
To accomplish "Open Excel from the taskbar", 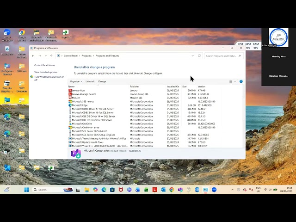I will pos(146,190).
